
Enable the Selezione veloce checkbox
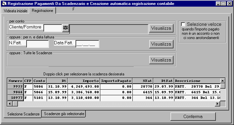click(183, 24)
